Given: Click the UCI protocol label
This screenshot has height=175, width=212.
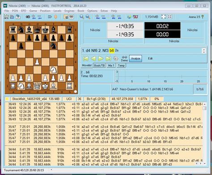Looking at the screenshot, I should 69,99.
